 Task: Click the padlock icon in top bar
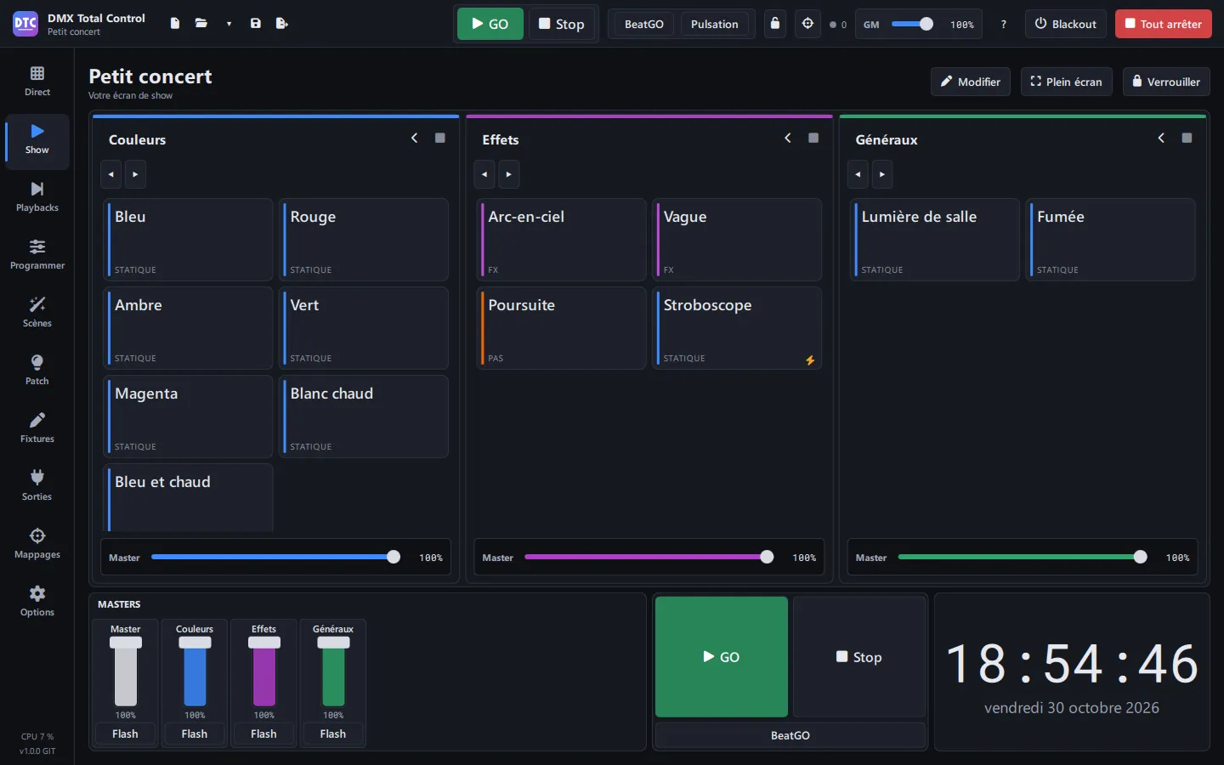pos(775,24)
